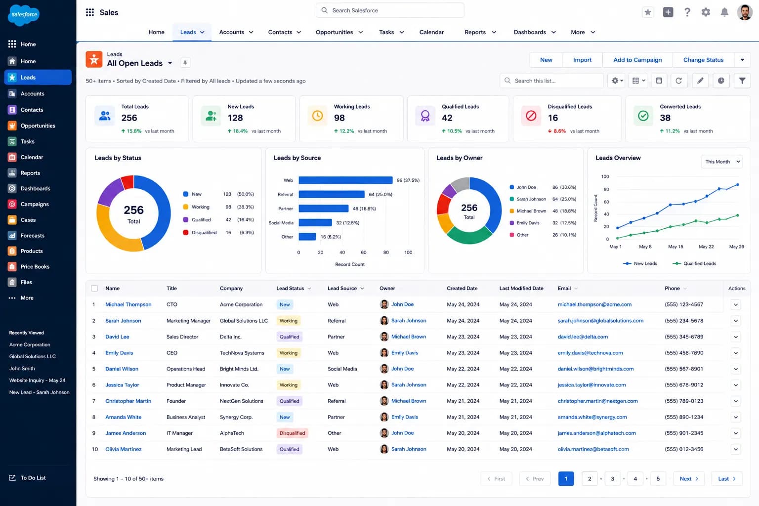759x506 pixels.
Task: Click the Add to Campaign button
Action: pos(637,60)
